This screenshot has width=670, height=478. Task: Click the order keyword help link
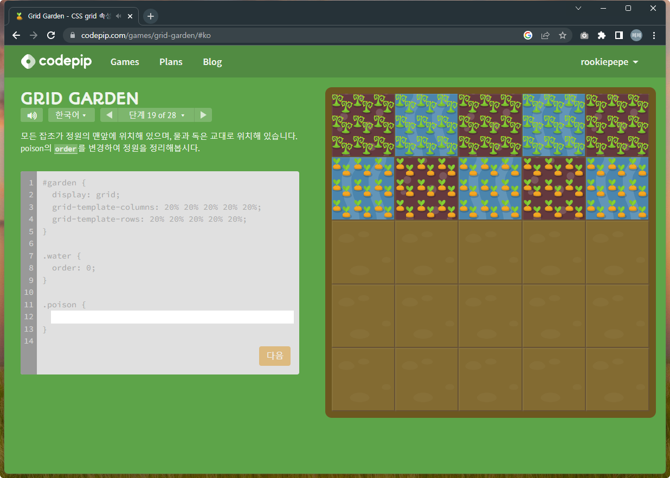pyautogui.click(x=66, y=148)
